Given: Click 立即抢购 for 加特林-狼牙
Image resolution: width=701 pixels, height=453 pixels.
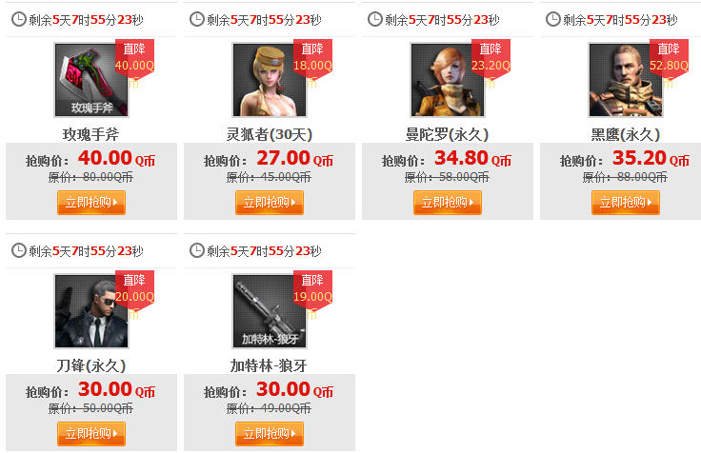Looking at the screenshot, I should click(270, 434).
